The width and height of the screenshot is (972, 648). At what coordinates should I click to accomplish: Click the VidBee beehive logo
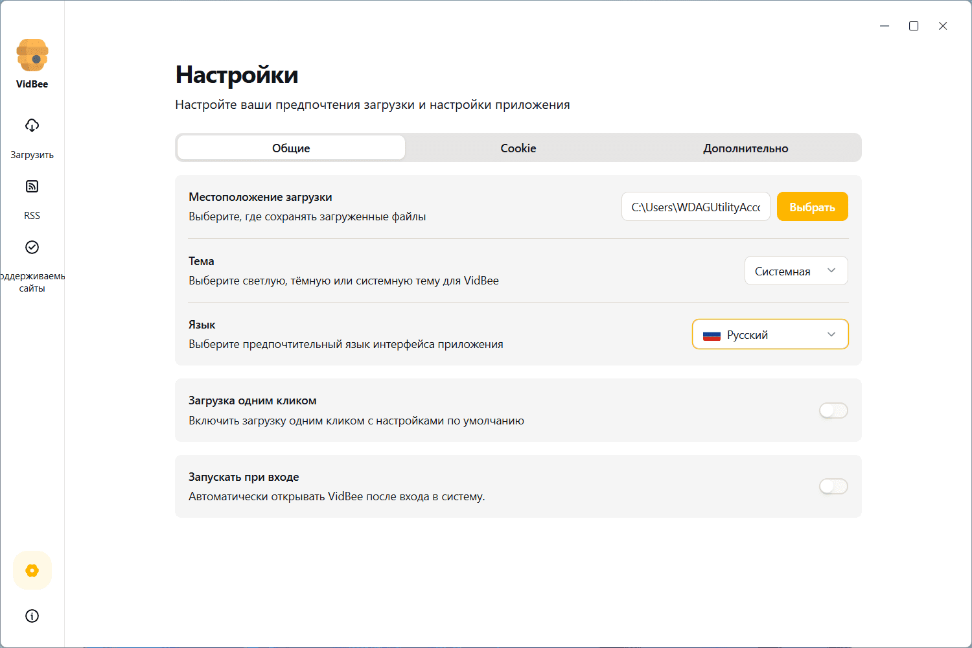pyautogui.click(x=32, y=55)
